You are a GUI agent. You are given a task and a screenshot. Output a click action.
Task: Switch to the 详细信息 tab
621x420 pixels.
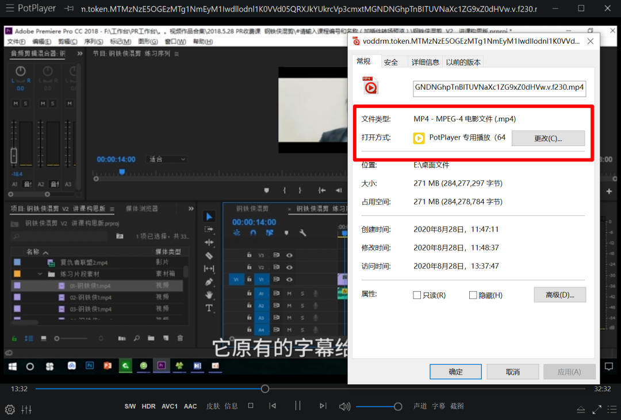425,62
